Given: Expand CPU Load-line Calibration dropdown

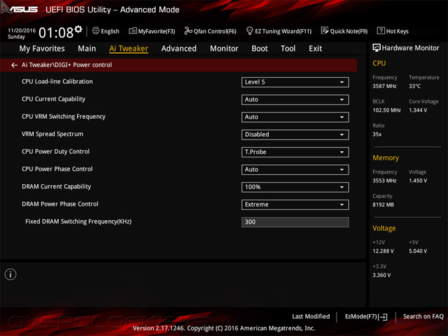Looking at the screenshot, I should tap(295, 82).
